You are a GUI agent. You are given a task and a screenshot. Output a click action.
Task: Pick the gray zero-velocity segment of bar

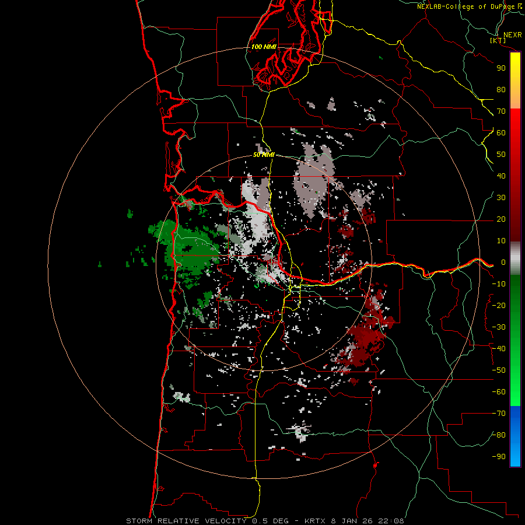tap(515, 258)
